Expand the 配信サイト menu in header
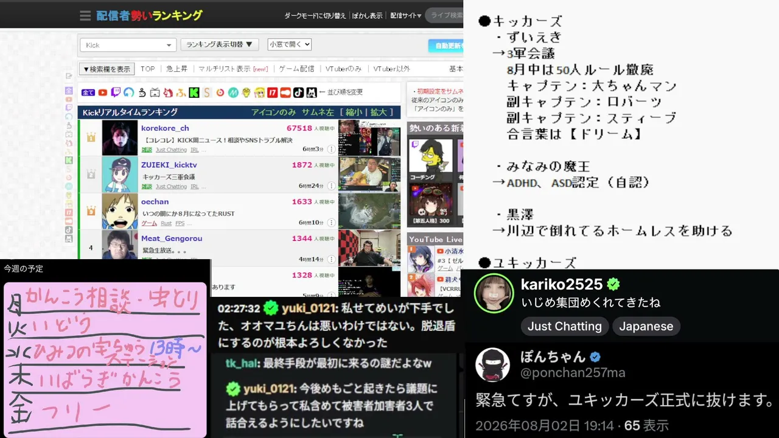This screenshot has width=779, height=438. point(406,16)
